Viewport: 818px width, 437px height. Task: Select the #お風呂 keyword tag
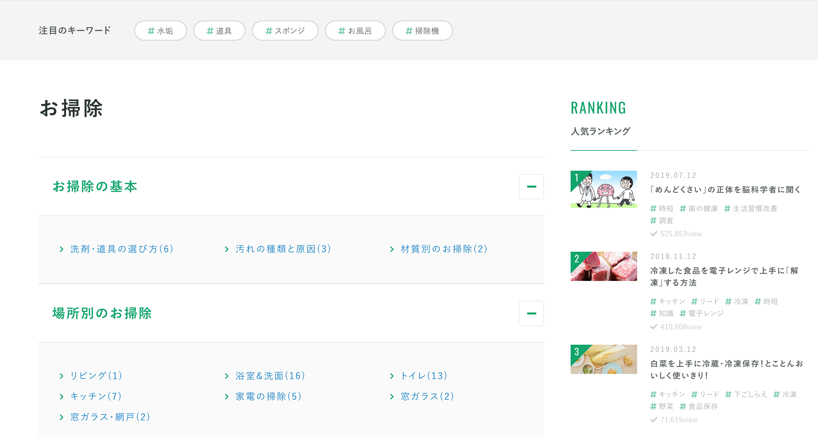click(x=355, y=31)
